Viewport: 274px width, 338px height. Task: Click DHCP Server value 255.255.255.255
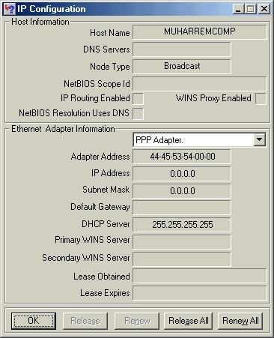click(182, 225)
